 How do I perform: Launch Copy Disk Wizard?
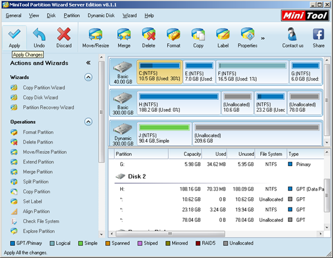point(34,97)
